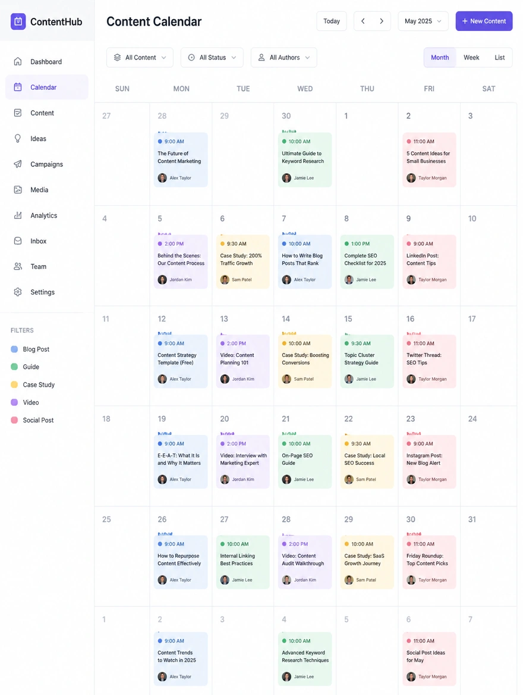Screen dimensions: 523x695
Task: Open the Ideas menu item
Action: tap(47, 139)
